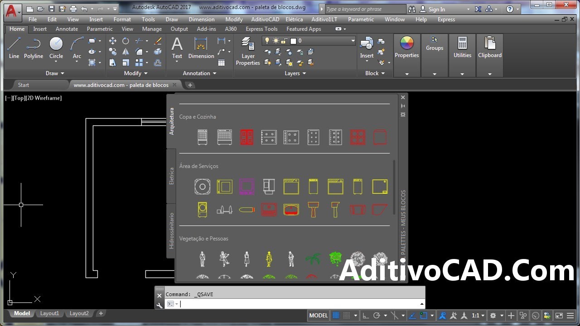Select the Arc tool

click(x=77, y=48)
